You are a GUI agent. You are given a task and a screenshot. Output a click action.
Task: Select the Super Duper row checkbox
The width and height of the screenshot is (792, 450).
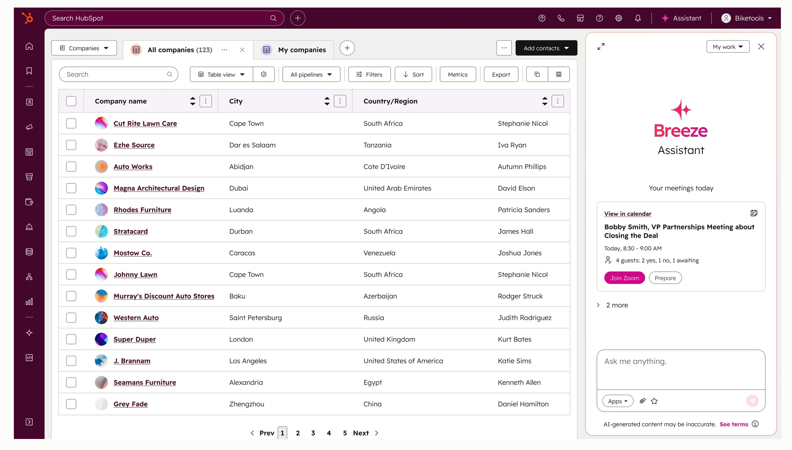pyautogui.click(x=71, y=339)
